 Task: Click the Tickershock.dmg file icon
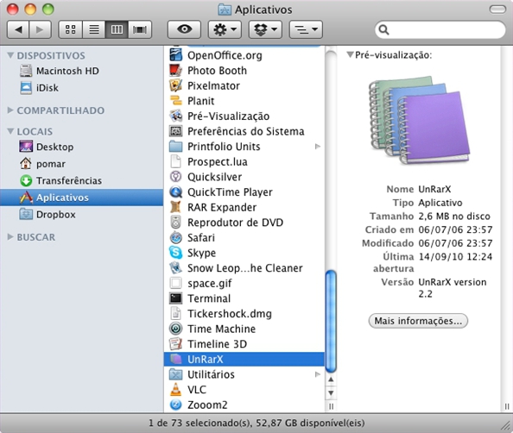[x=175, y=313]
